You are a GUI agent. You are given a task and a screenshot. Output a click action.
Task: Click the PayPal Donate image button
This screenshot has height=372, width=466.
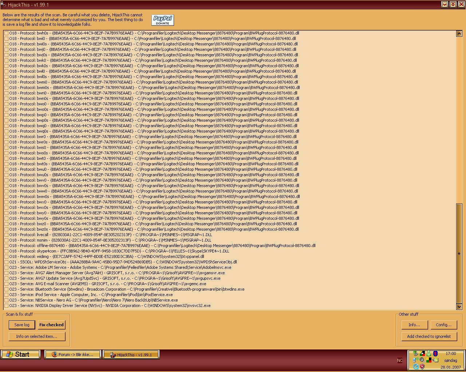pos(163,20)
